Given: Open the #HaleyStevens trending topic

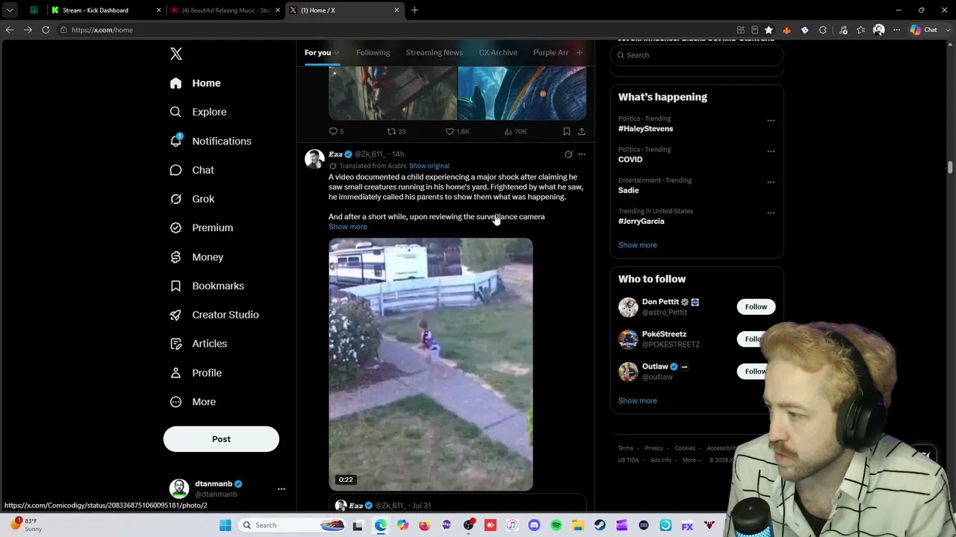Looking at the screenshot, I should pyautogui.click(x=645, y=129).
